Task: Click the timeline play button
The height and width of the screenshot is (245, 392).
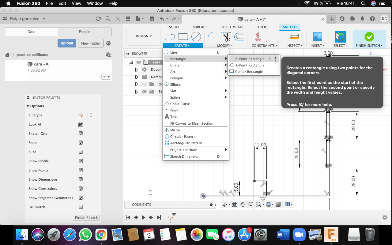Action: click(143, 217)
